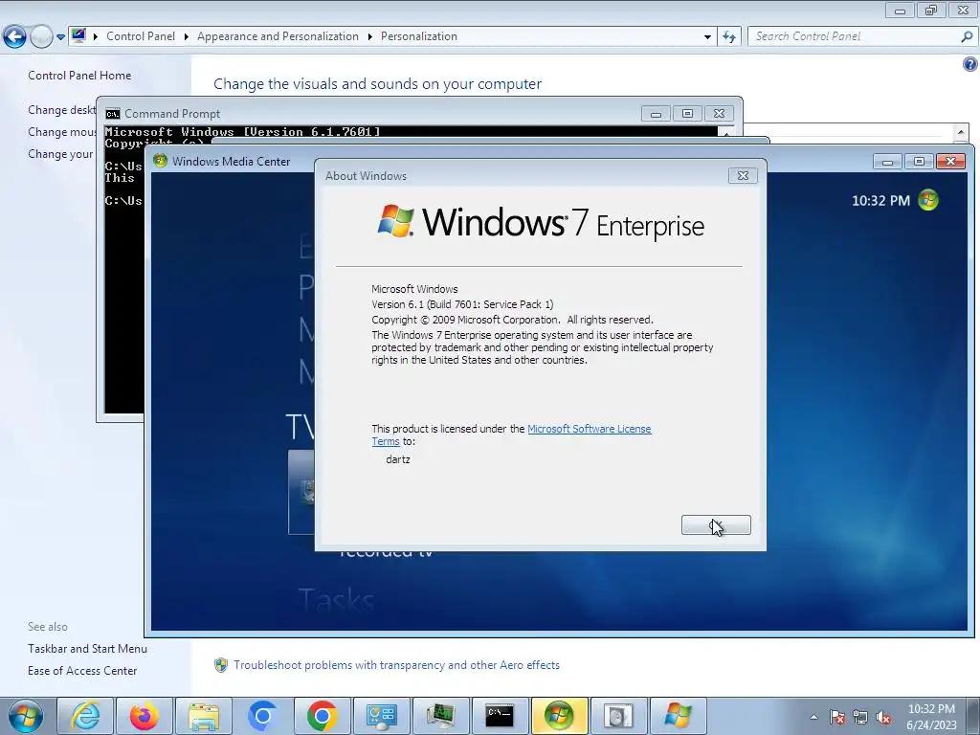980x735 pixels.
Task: Select Personalization in the breadcrumb
Action: pos(419,36)
